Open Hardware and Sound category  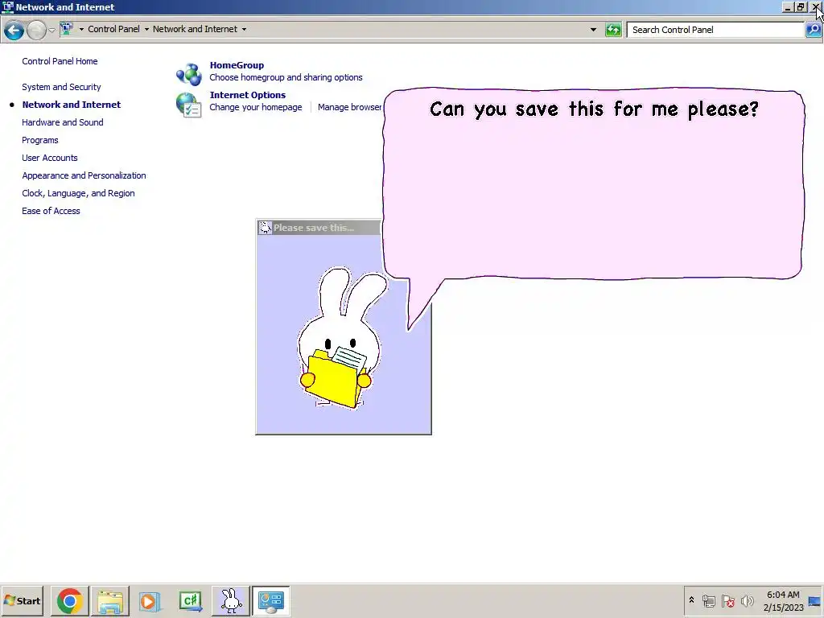click(63, 122)
